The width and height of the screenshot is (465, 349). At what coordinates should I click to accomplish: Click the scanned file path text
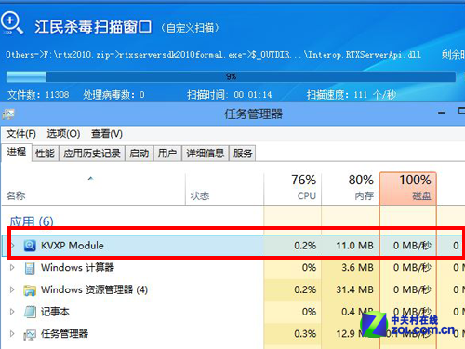(213, 55)
